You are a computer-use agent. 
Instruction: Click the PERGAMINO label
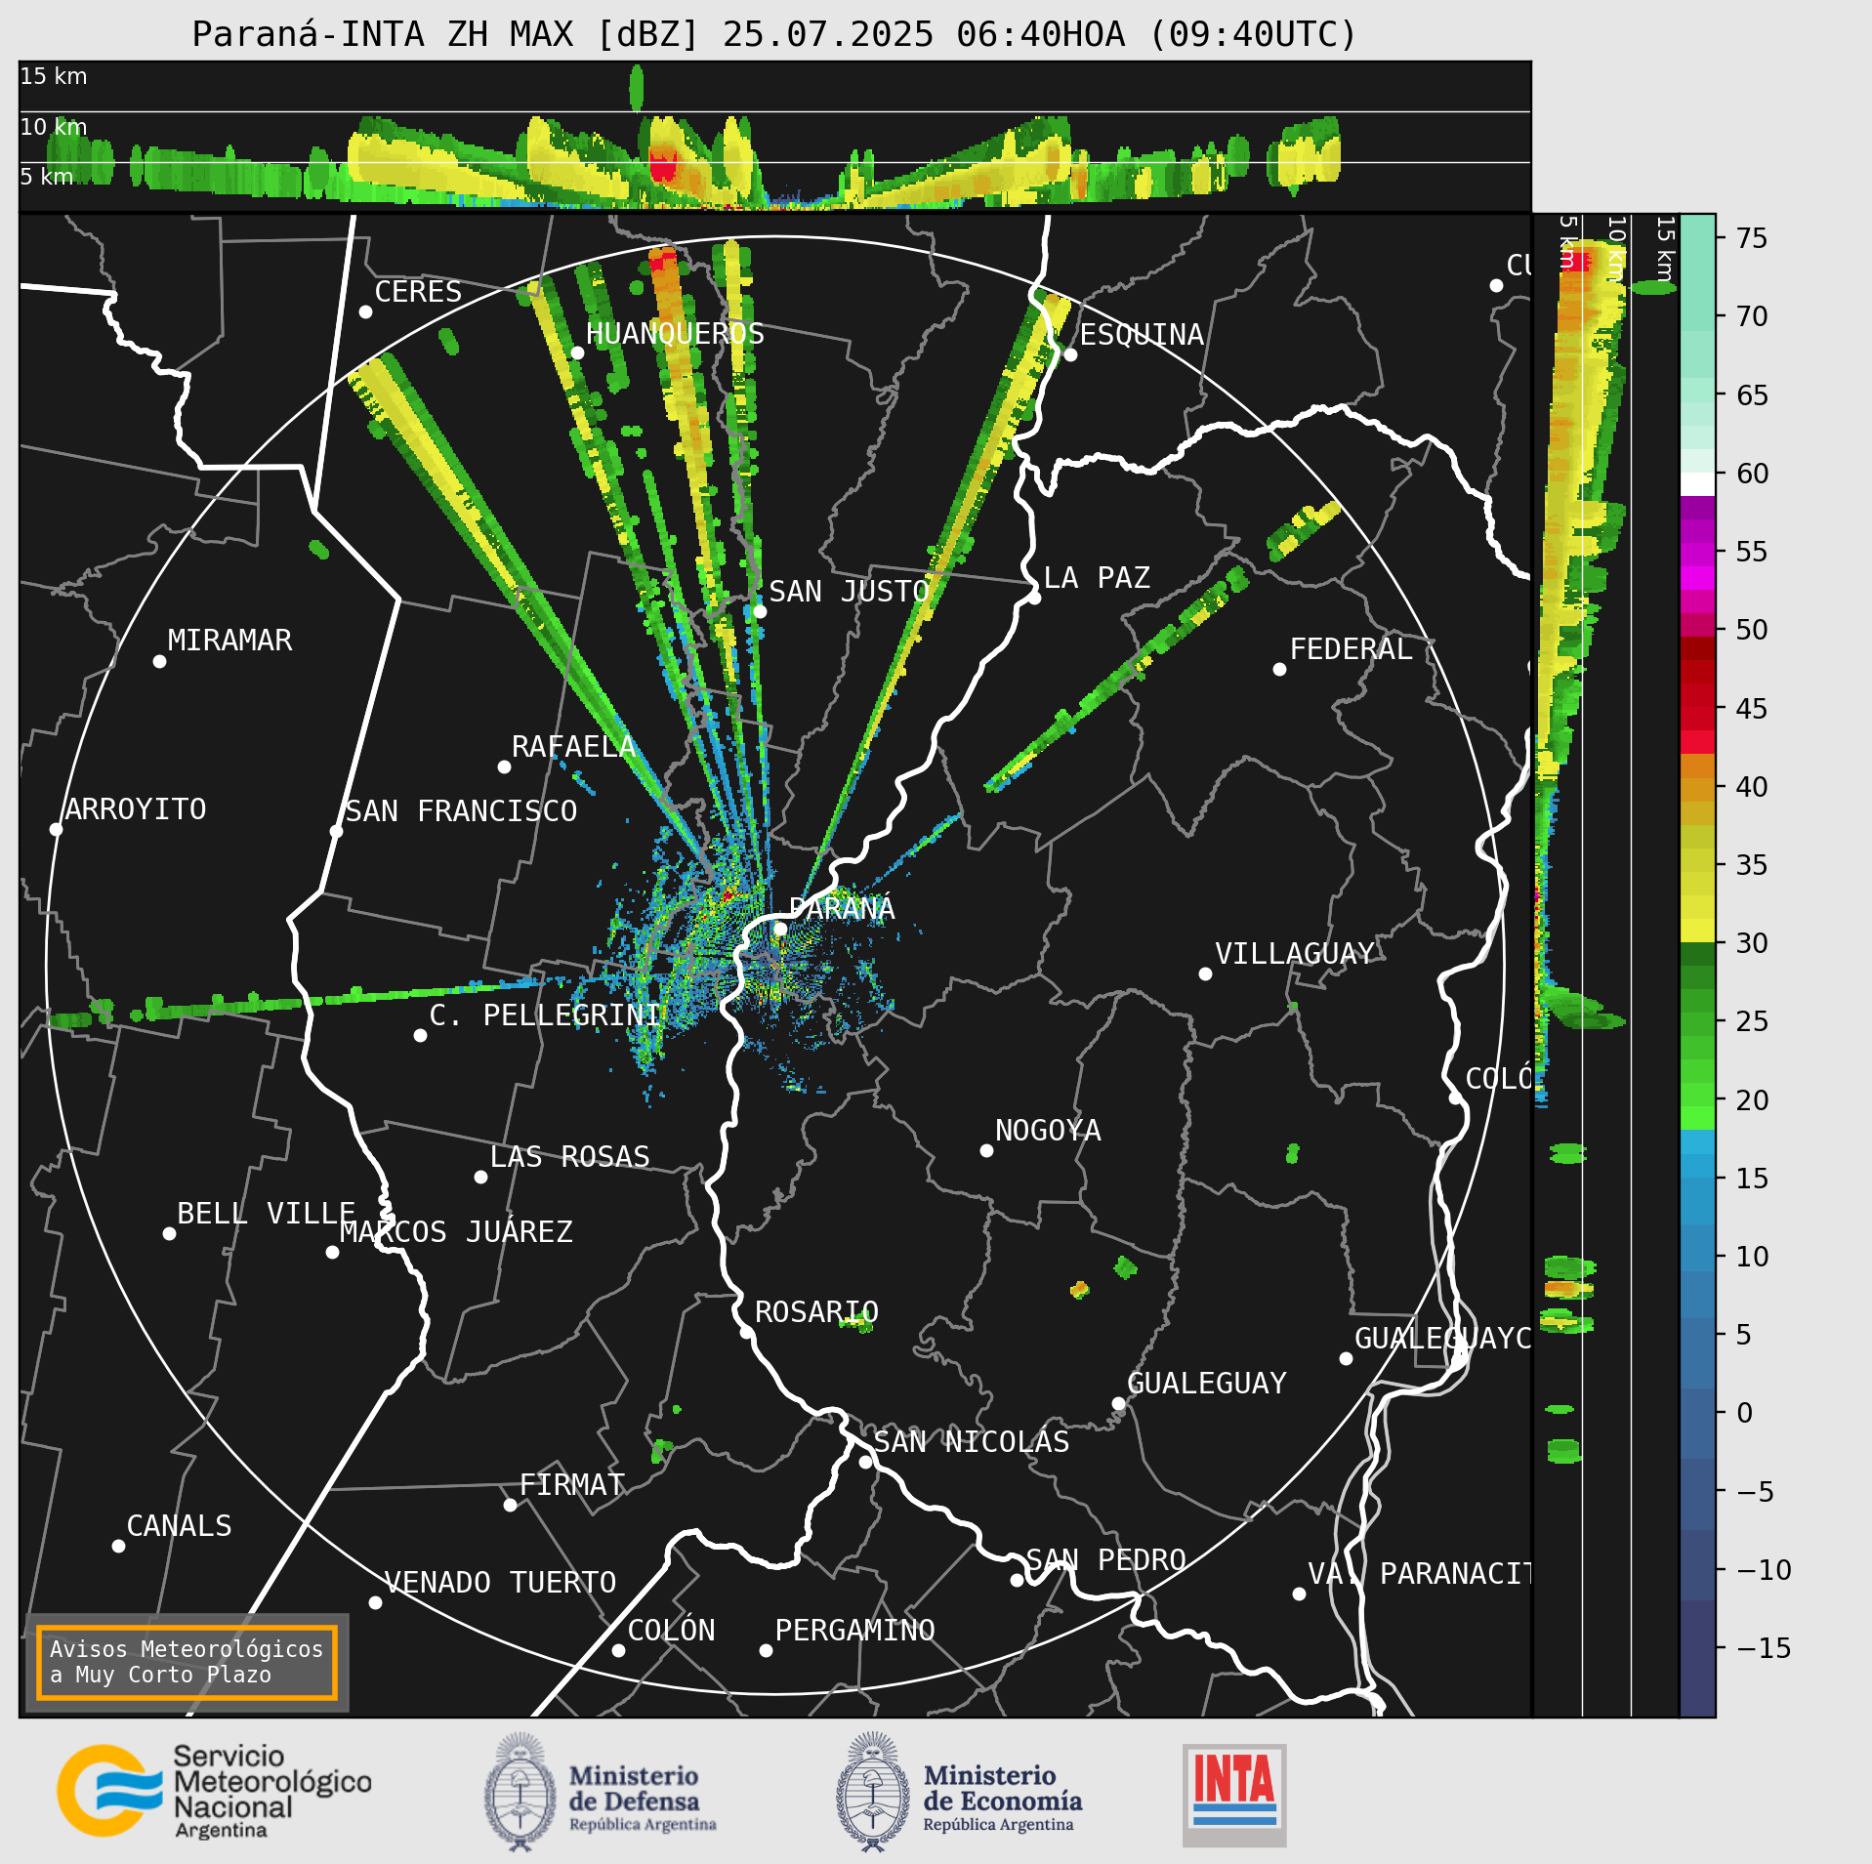[x=855, y=1630]
